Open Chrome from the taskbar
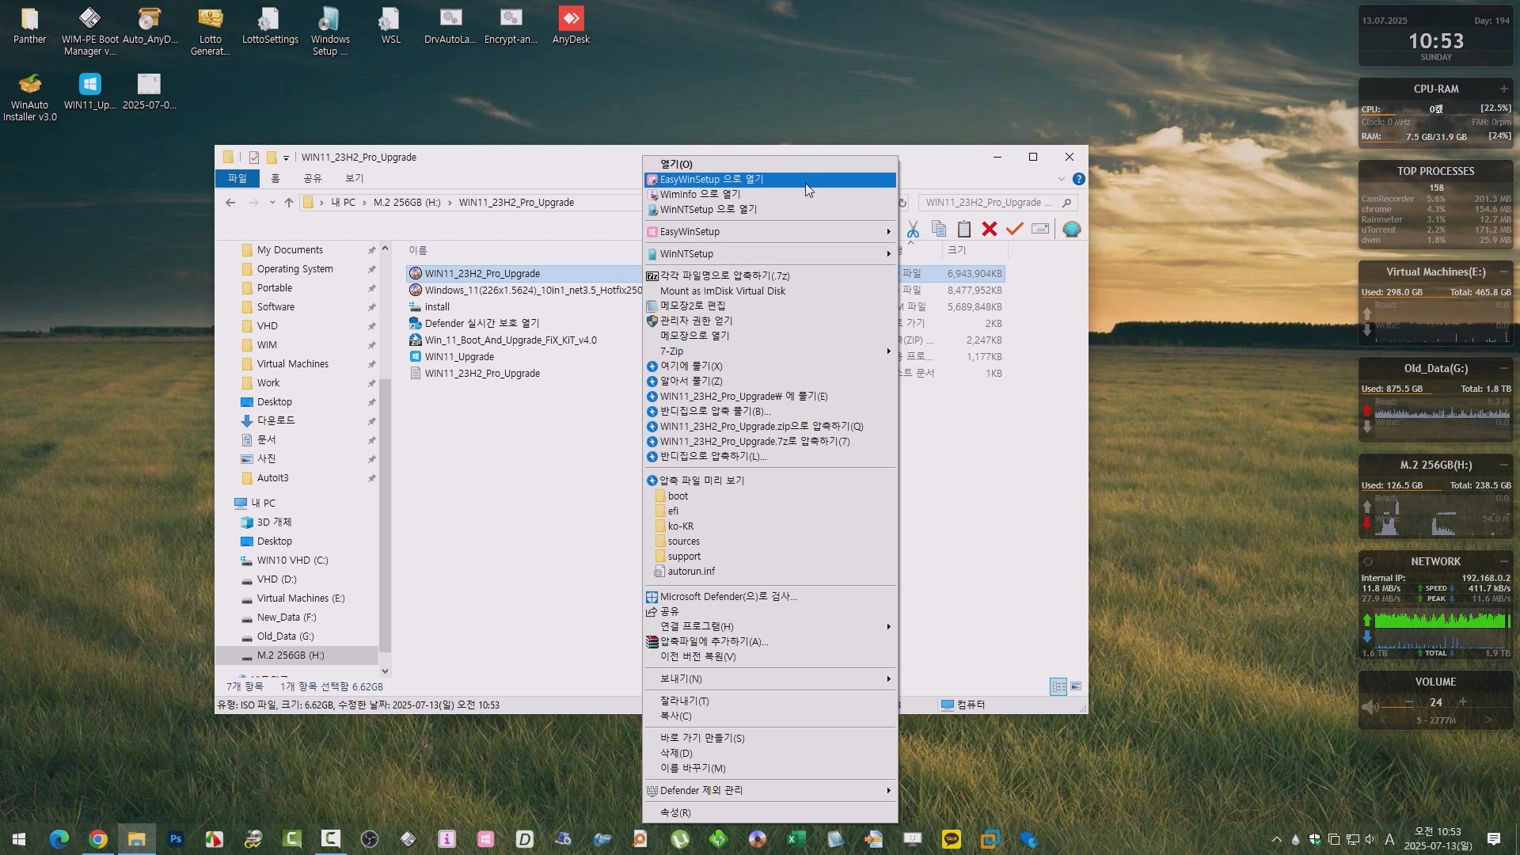 point(98,839)
